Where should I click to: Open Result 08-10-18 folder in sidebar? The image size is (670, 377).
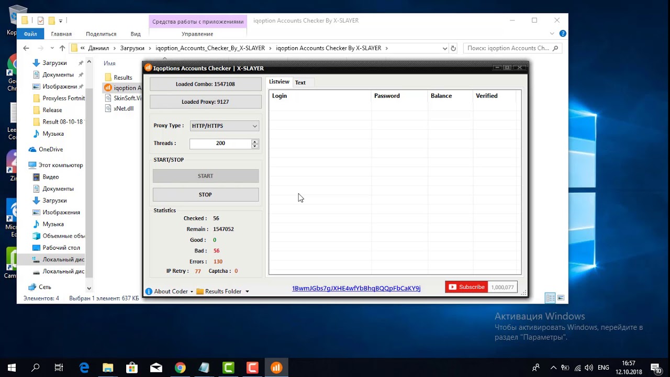pyautogui.click(x=62, y=122)
